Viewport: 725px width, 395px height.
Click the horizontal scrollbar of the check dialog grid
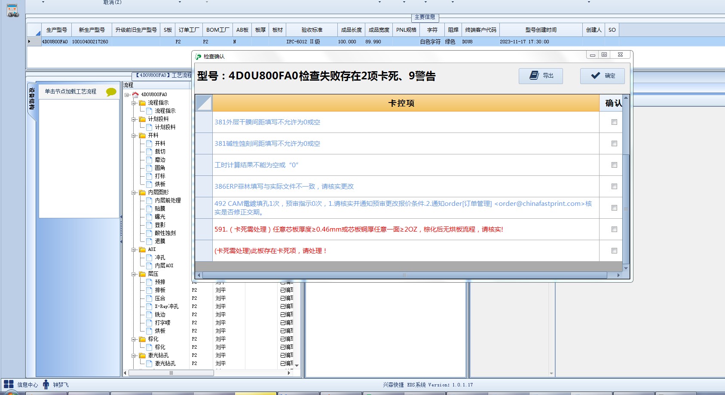pos(404,275)
